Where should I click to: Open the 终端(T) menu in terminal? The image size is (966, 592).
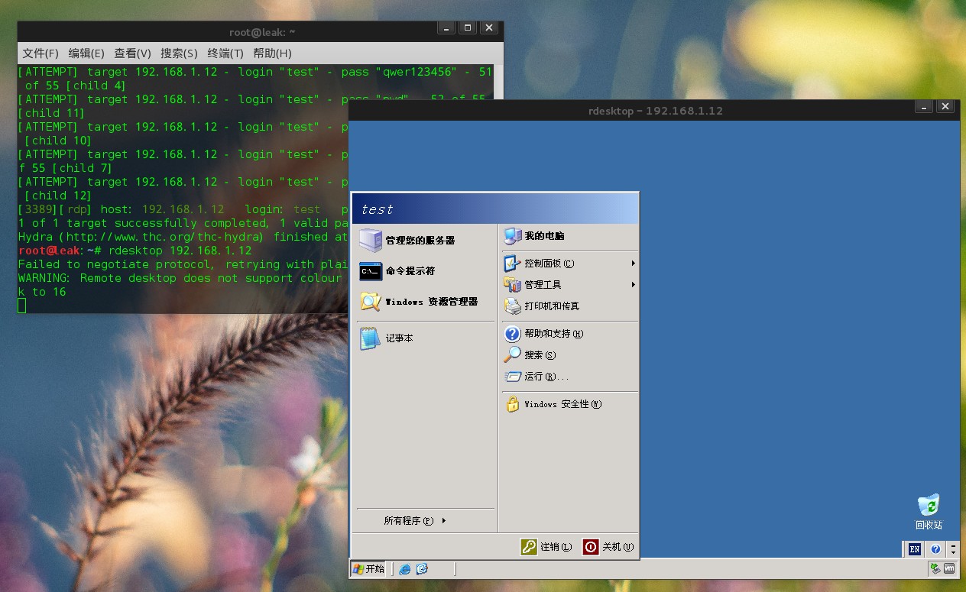(225, 53)
